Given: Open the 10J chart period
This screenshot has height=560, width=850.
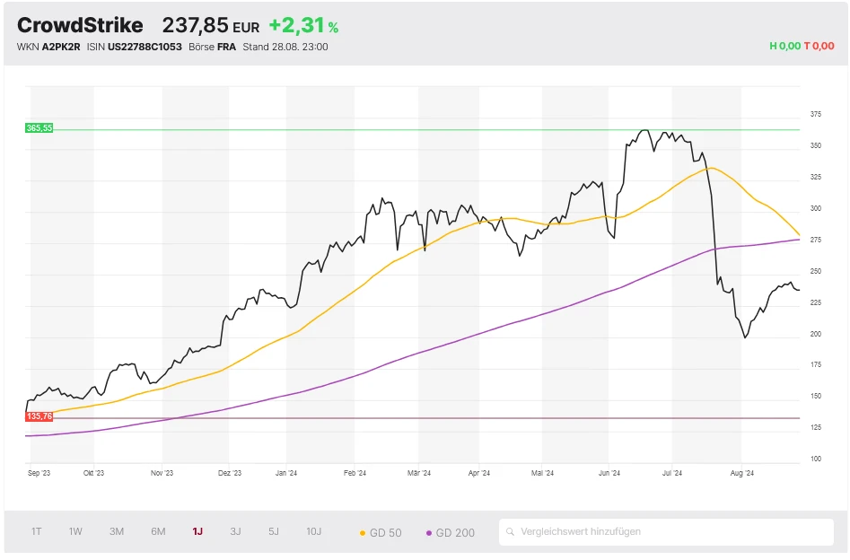Looking at the screenshot, I should tap(313, 531).
